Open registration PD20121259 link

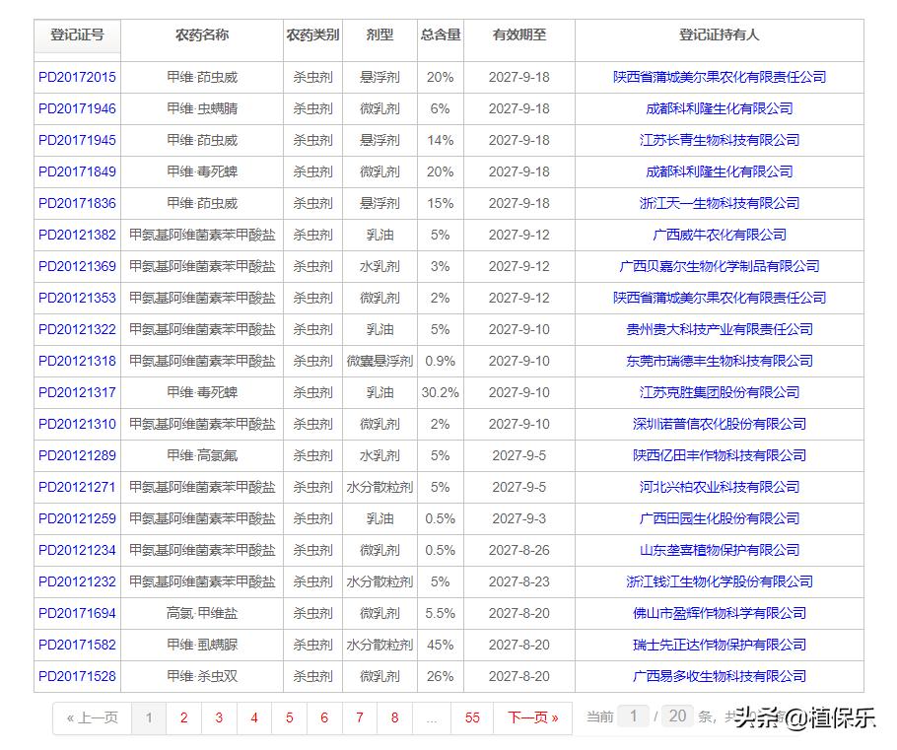(77, 518)
